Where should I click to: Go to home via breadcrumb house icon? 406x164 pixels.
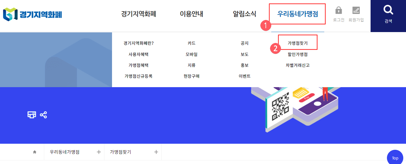[x=35, y=152]
